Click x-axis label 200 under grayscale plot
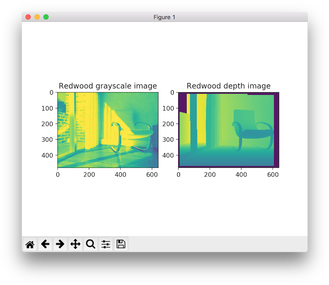Image resolution: width=329 pixels, height=285 pixels. coord(89,174)
